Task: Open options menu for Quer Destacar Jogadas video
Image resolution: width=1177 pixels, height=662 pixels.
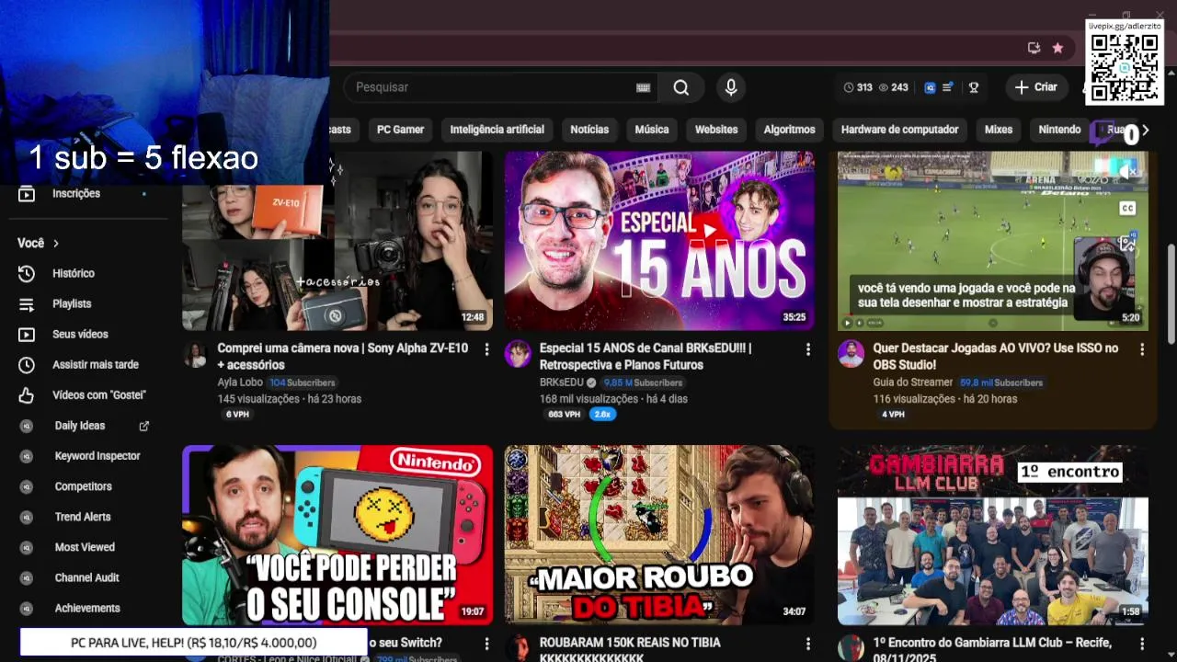Action: pos(1142,349)
